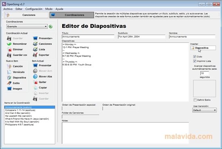222x149 pixels.
Task: Click Guardar icon under Item Actual
Action: pos(35,99)
